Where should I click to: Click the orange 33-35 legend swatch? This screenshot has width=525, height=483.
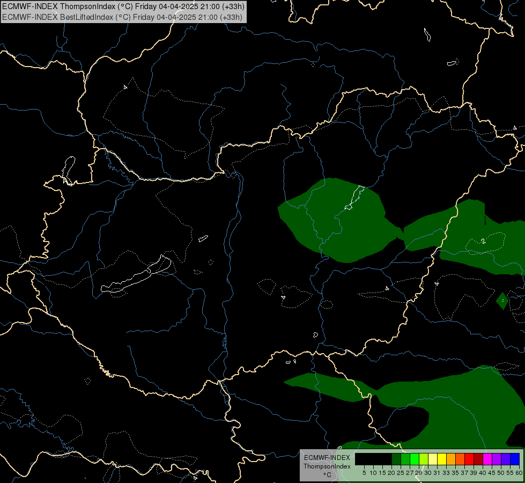tap(451, 459)
